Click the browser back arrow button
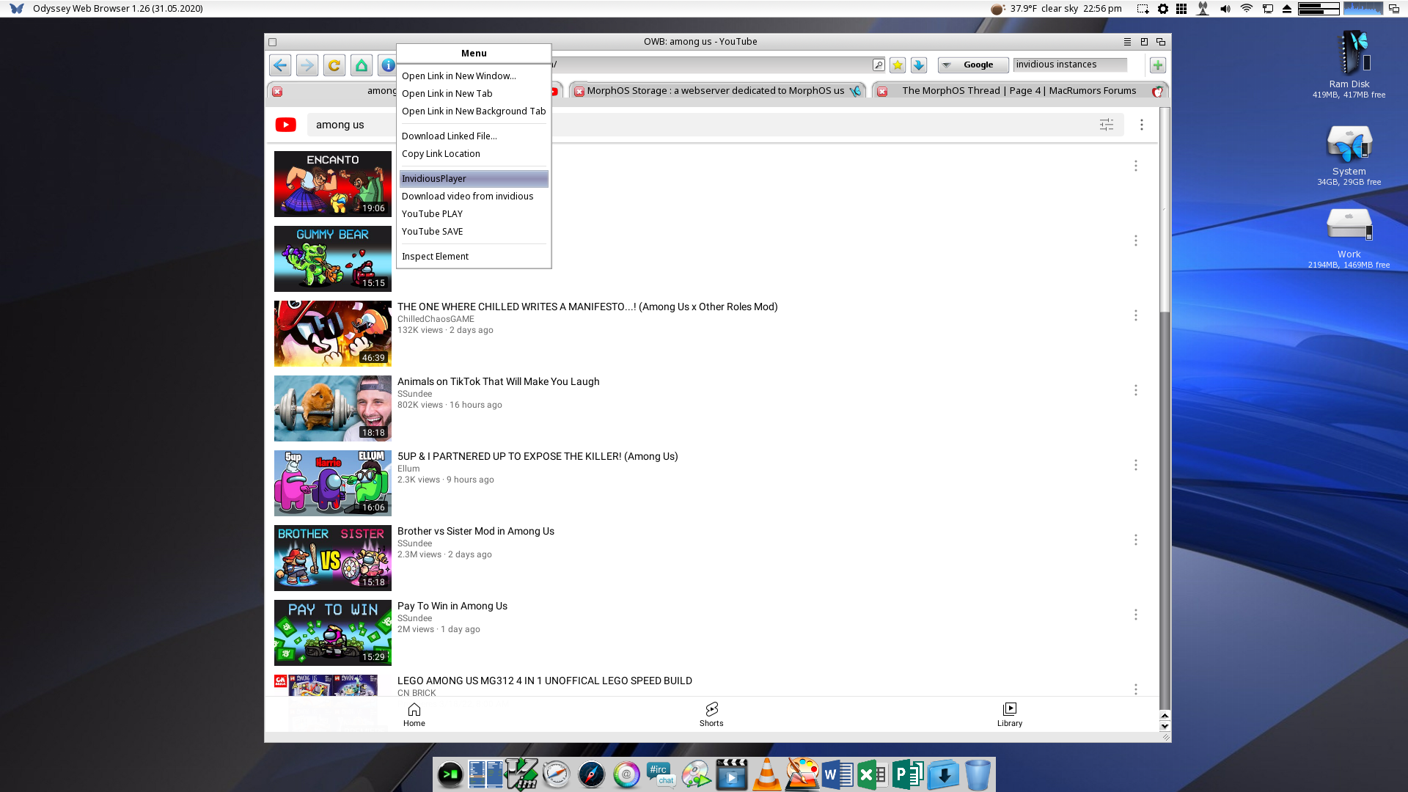This screenshot has width=1408, height=792. (x=279, y=65)
